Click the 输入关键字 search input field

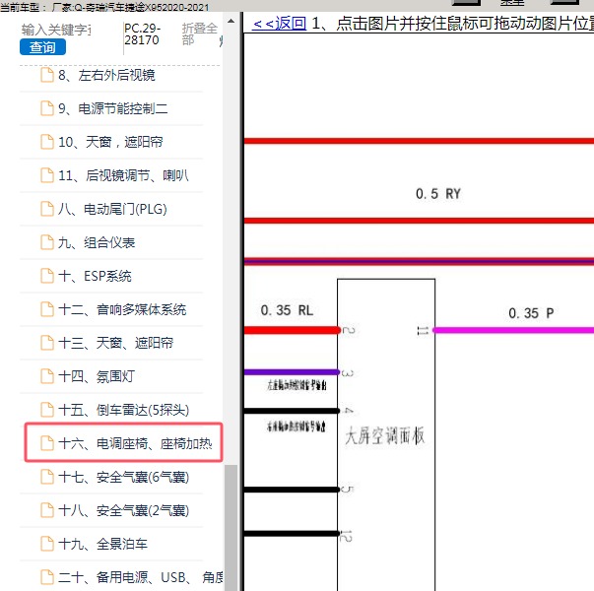pos(56,30)
